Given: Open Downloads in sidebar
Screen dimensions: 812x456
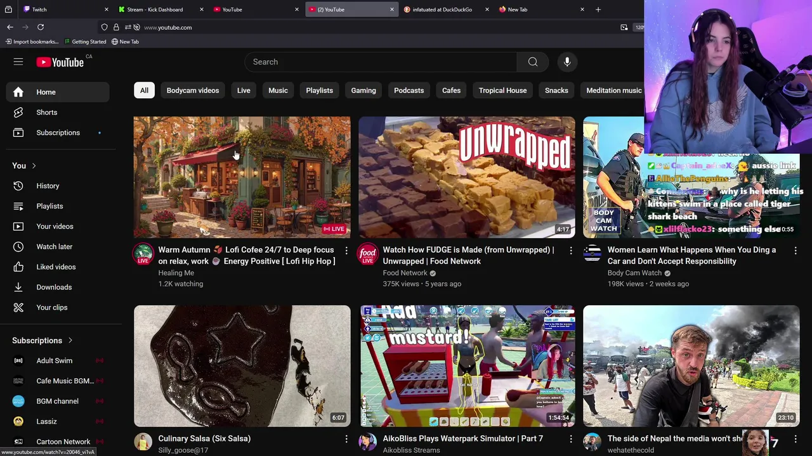Looking at the screenshot, I should tap(58, 287).
